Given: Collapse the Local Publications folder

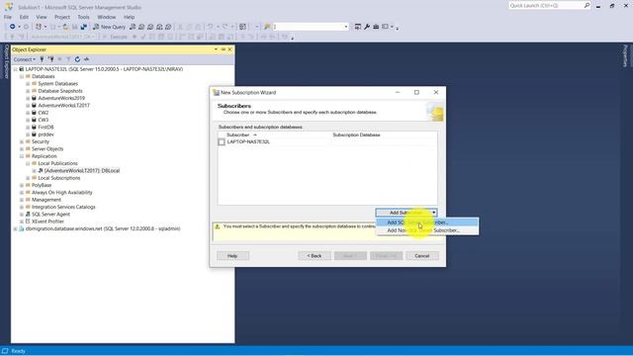Looking at the screenshot, I should point(28,163).
